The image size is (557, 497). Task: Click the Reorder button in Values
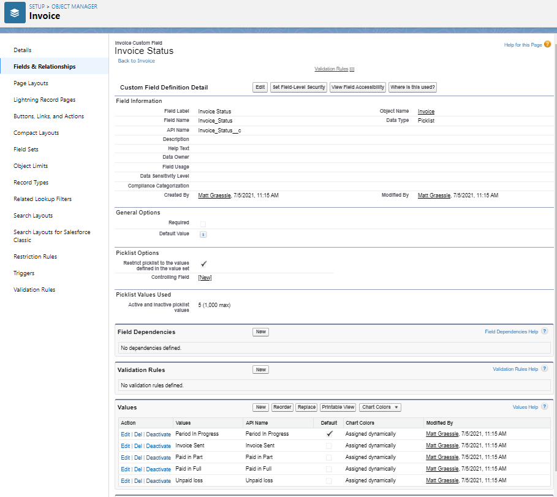[282, 407]
